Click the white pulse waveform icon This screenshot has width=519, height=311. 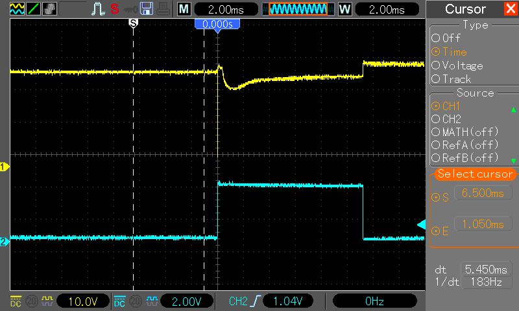click(x=98, y=9)
